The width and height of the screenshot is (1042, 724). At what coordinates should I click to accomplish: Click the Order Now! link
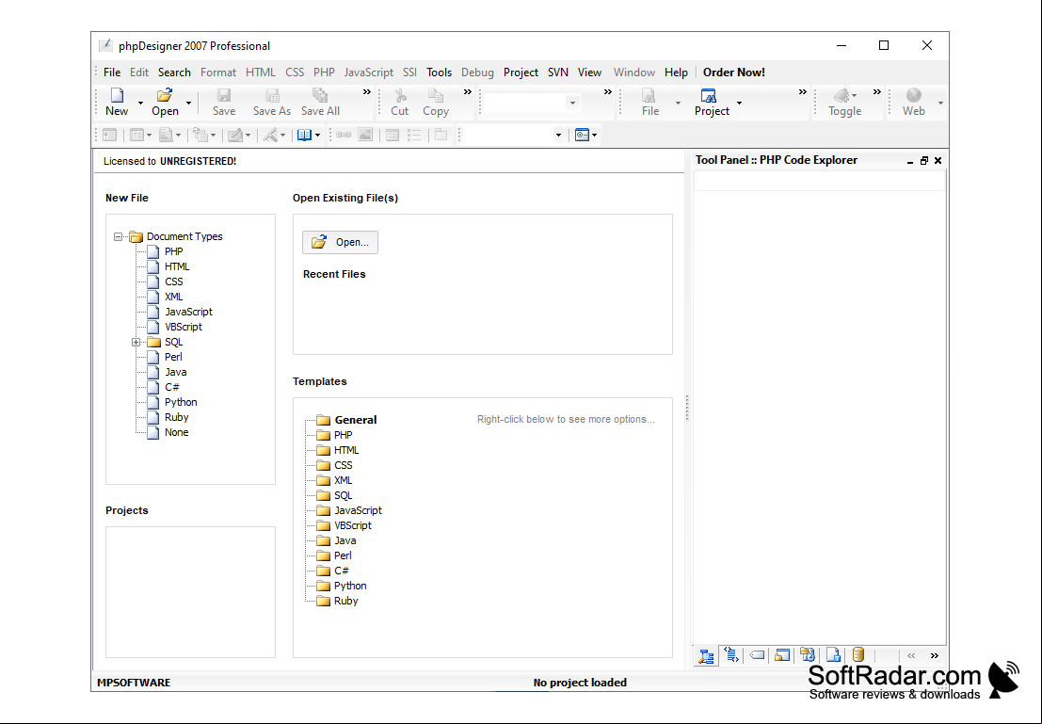(734, 72)
